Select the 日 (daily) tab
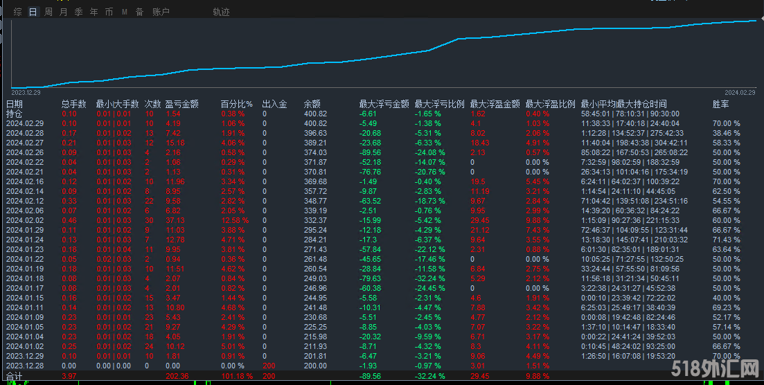This screenshot has width=764, height=385. pyautogui.click(x=33, y=12)
